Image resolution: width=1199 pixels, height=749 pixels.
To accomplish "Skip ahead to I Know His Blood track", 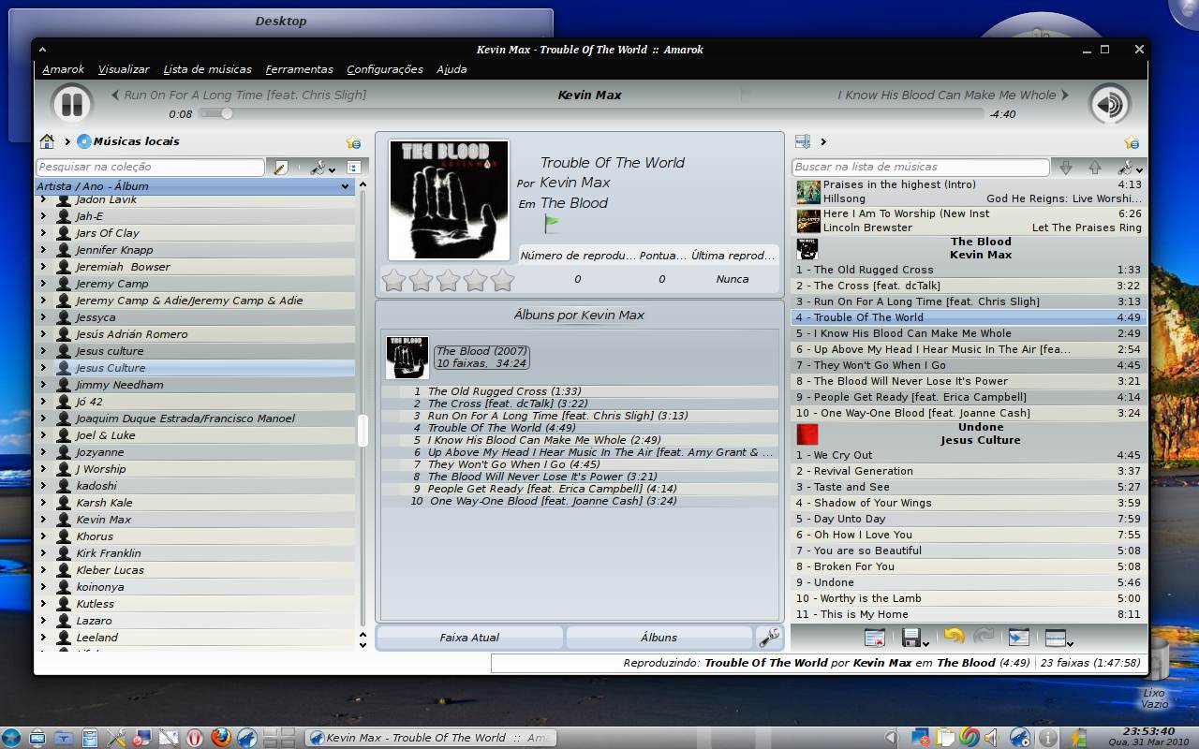I will tap(953, 95).
